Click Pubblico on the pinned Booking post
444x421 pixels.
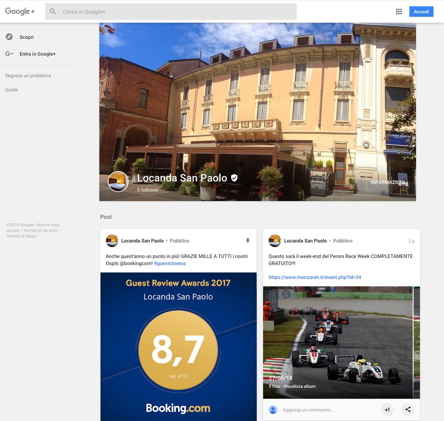point(180,241)
